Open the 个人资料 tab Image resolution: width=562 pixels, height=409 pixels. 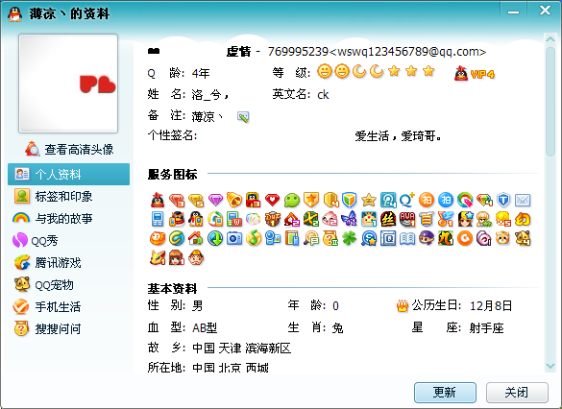[x=68, y=175]
